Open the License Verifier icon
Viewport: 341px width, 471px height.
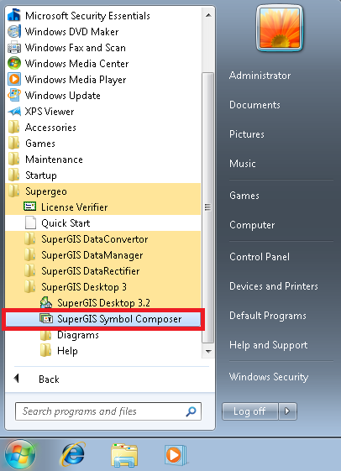point(30,207)
